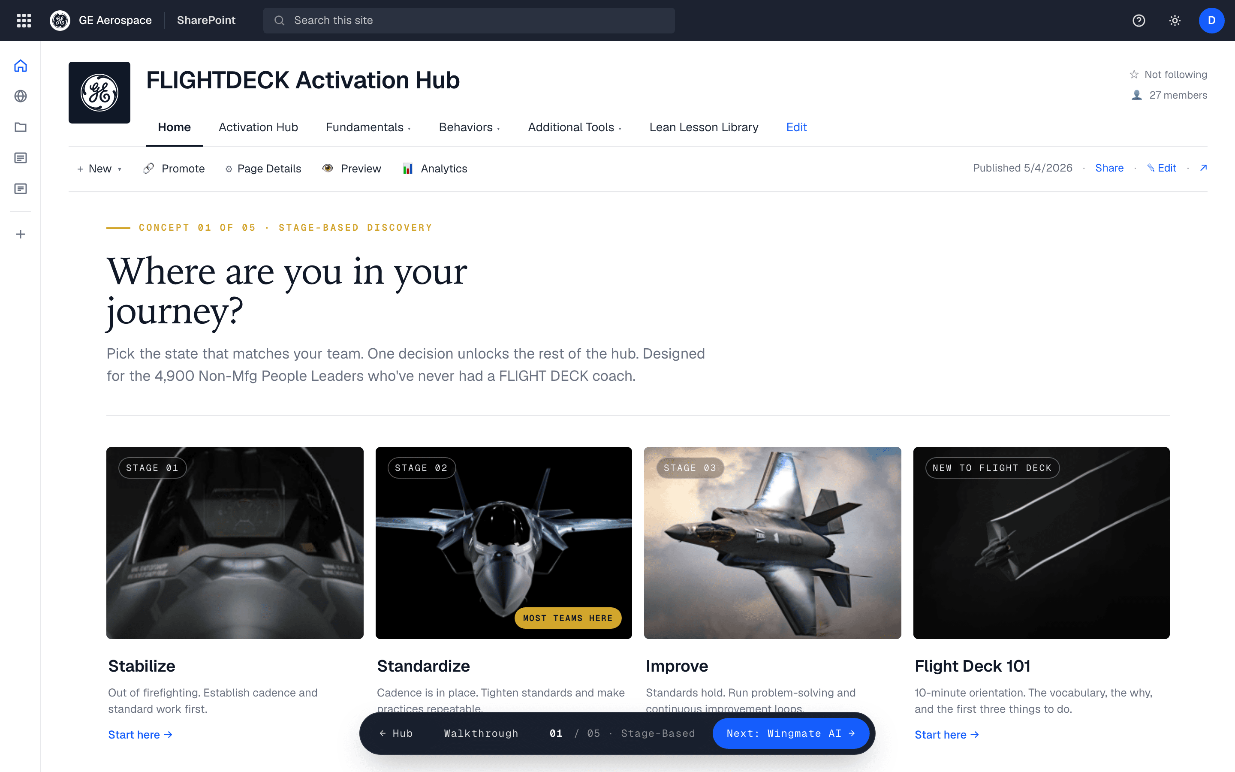Image resolution: width=1235 pixels, height=772 pixels.
Task: Click Start here under Flight Deck 101
Action: [x=947, y=735]
